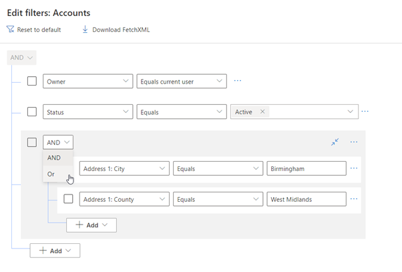This screenshot has height=272, width=402.
Task: Open more options for the nested group
Action: (354, 142)
